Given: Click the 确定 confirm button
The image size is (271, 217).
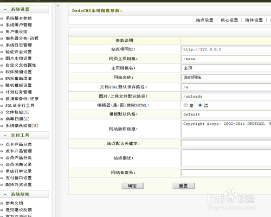Looking at the screenshot, I should (x=132, y=186).
